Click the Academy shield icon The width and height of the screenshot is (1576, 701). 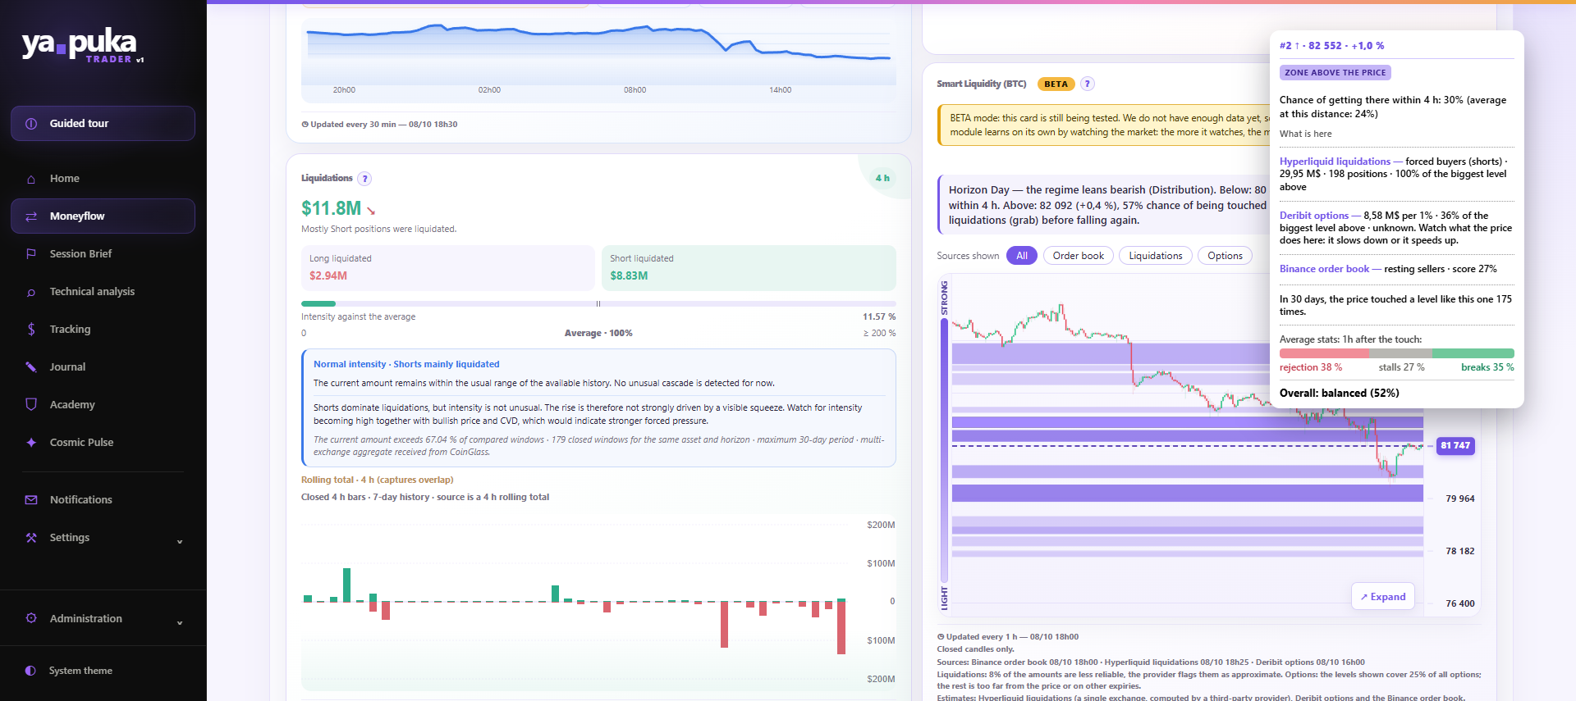click(x=31, y=405)
